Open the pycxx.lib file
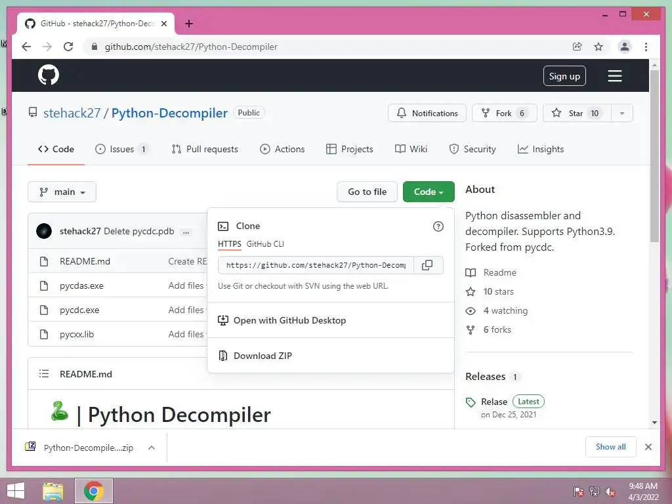Viewport: 672px width, 504px height. click(77, 334)
